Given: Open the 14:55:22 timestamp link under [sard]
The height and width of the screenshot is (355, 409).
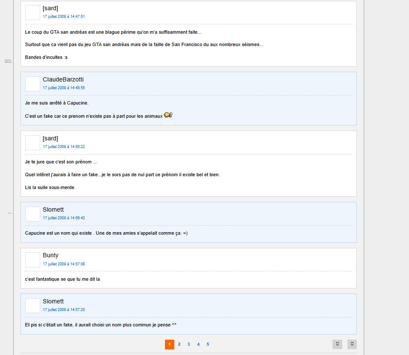Looking at the screenshot, I should click(x=64, y=147).
